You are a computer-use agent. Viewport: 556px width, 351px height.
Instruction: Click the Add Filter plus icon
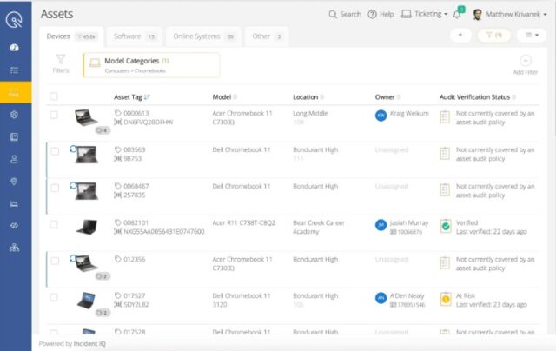526,61
